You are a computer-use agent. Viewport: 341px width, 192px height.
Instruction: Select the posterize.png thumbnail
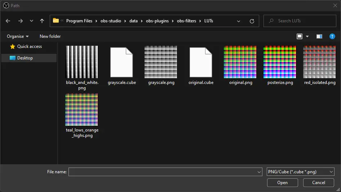[280, 62]
